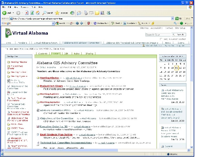Open the File menu
Viewport: 210px width, 157px height.
tap(4, 7)
